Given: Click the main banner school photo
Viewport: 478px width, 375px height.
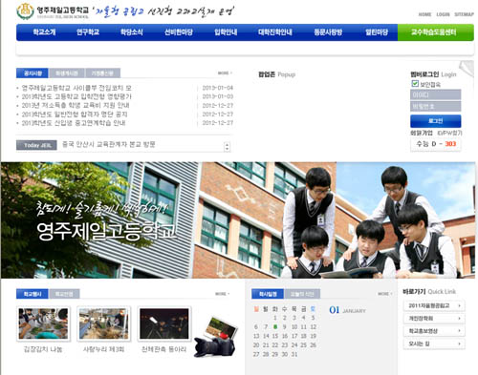Looking at the screenshot, I should [238, 220].
